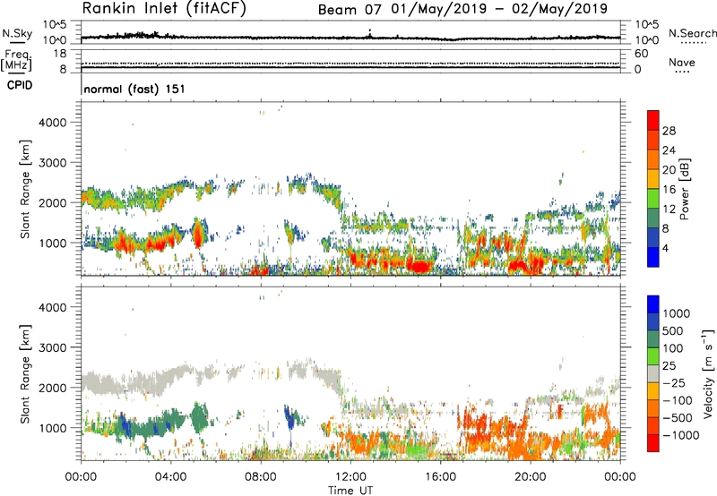Click the "60" Nave axis tick label
Image resolution: width=717 pixels, height=496 pixels.
(x=642, y=54)
